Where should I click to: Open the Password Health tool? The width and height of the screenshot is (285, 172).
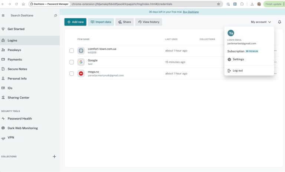[30, 118]
